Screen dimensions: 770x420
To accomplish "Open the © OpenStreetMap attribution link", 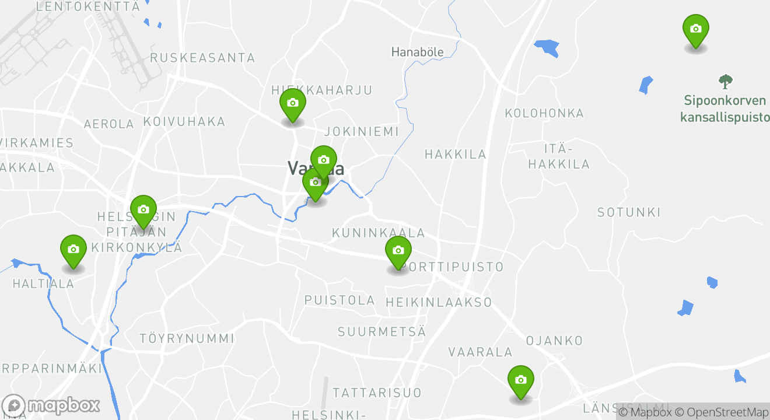I will click(x=722, y=412).
